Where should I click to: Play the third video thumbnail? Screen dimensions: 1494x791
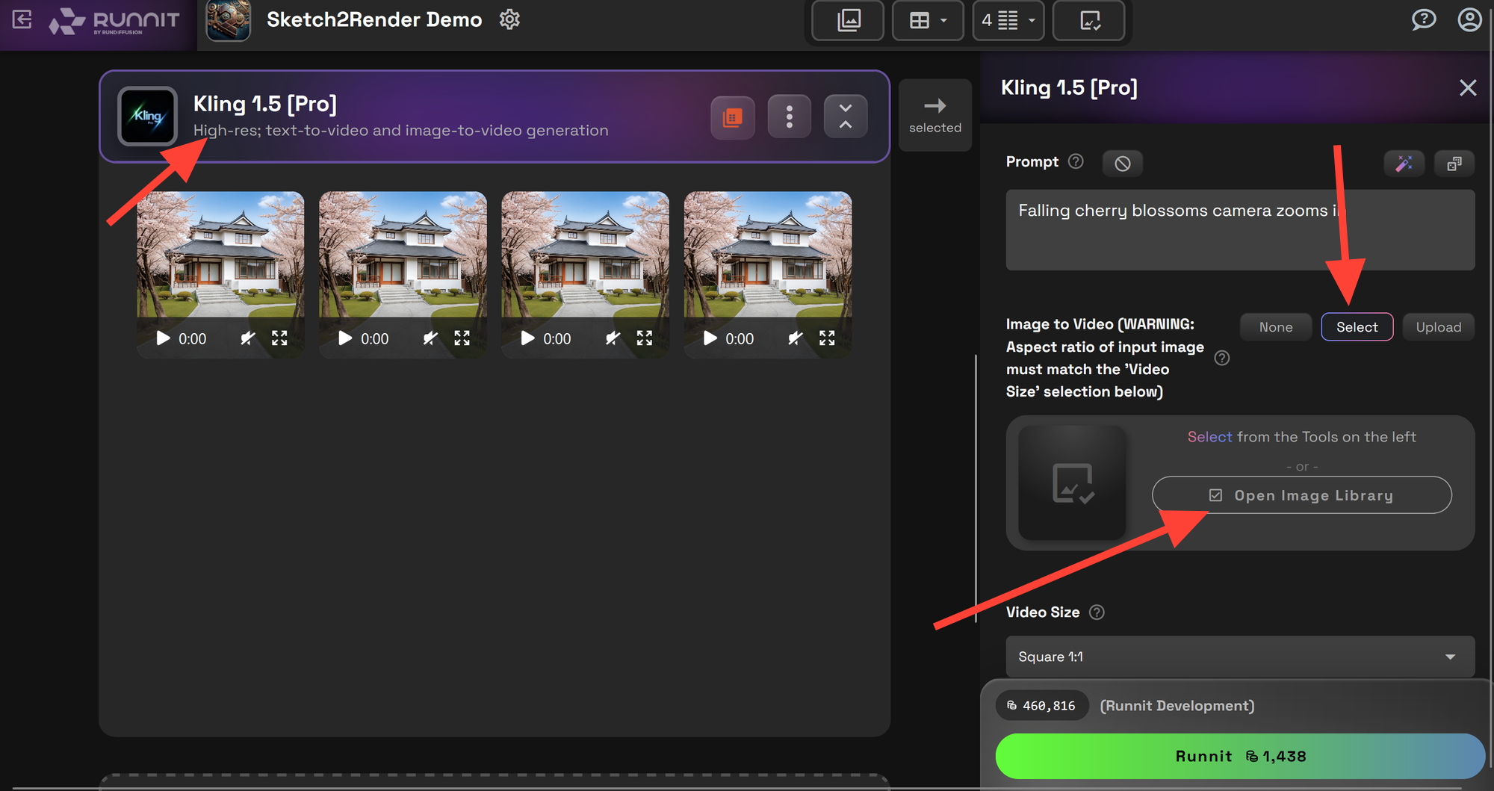pyautogui.click(x=527, y=338)
